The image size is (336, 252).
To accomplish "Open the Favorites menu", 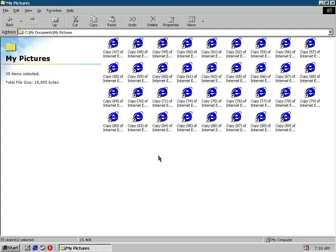I will click(54, 10).
